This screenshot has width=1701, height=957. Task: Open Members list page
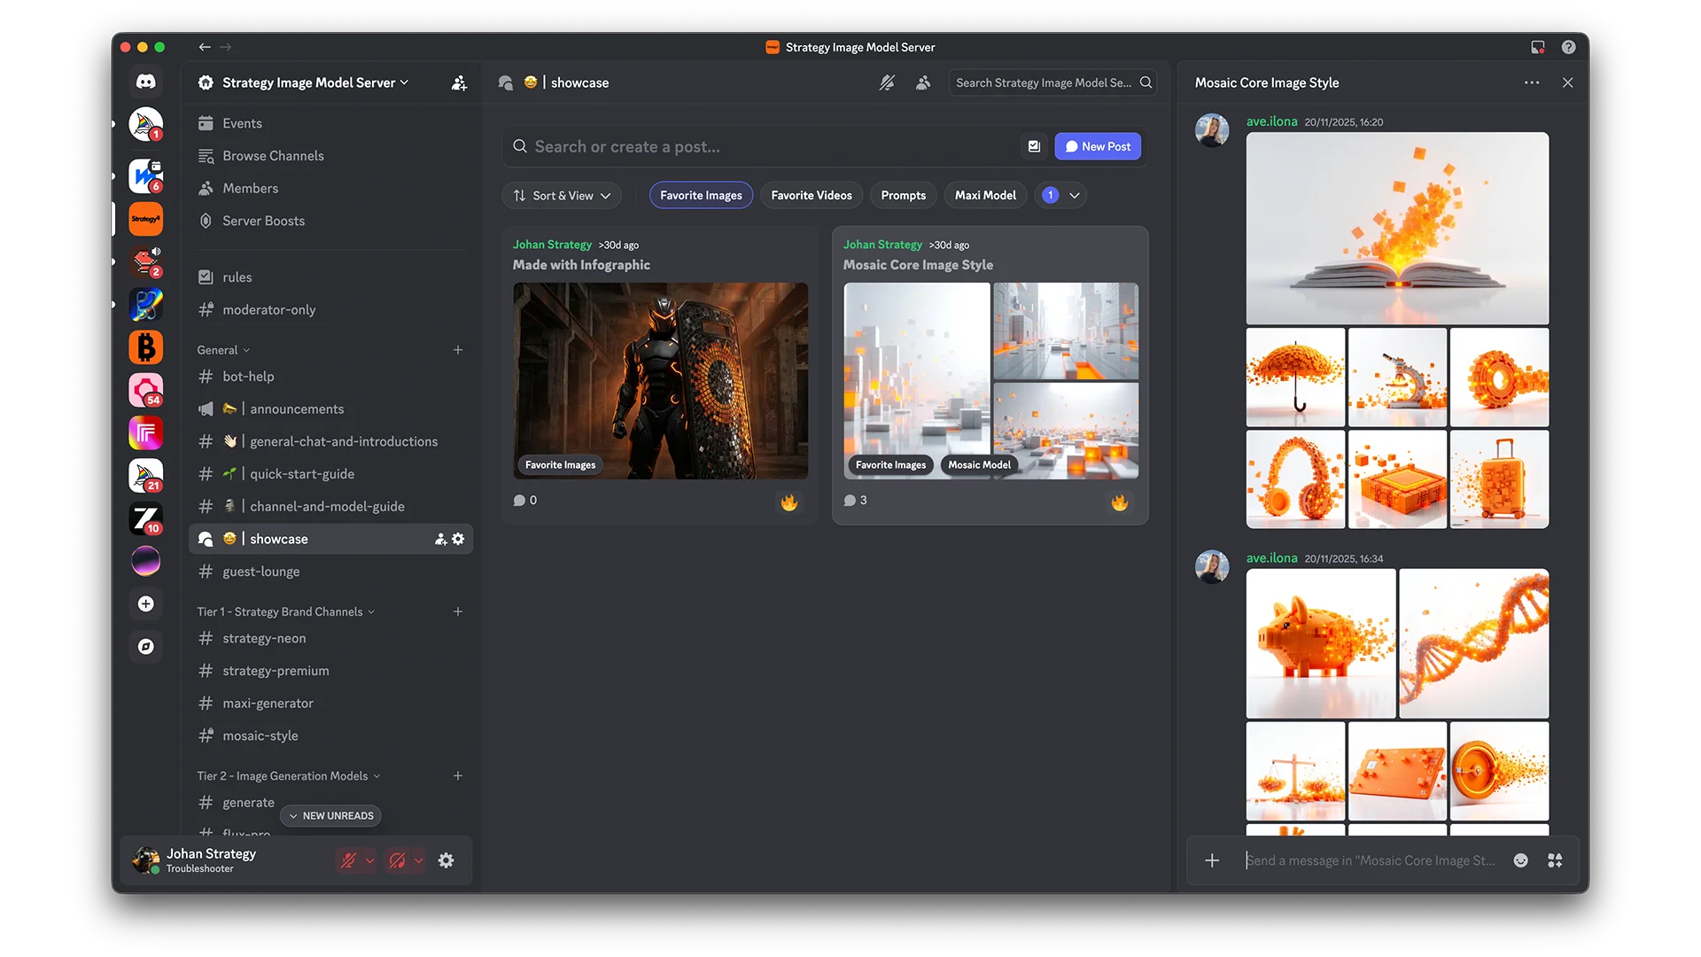point(330,188)
